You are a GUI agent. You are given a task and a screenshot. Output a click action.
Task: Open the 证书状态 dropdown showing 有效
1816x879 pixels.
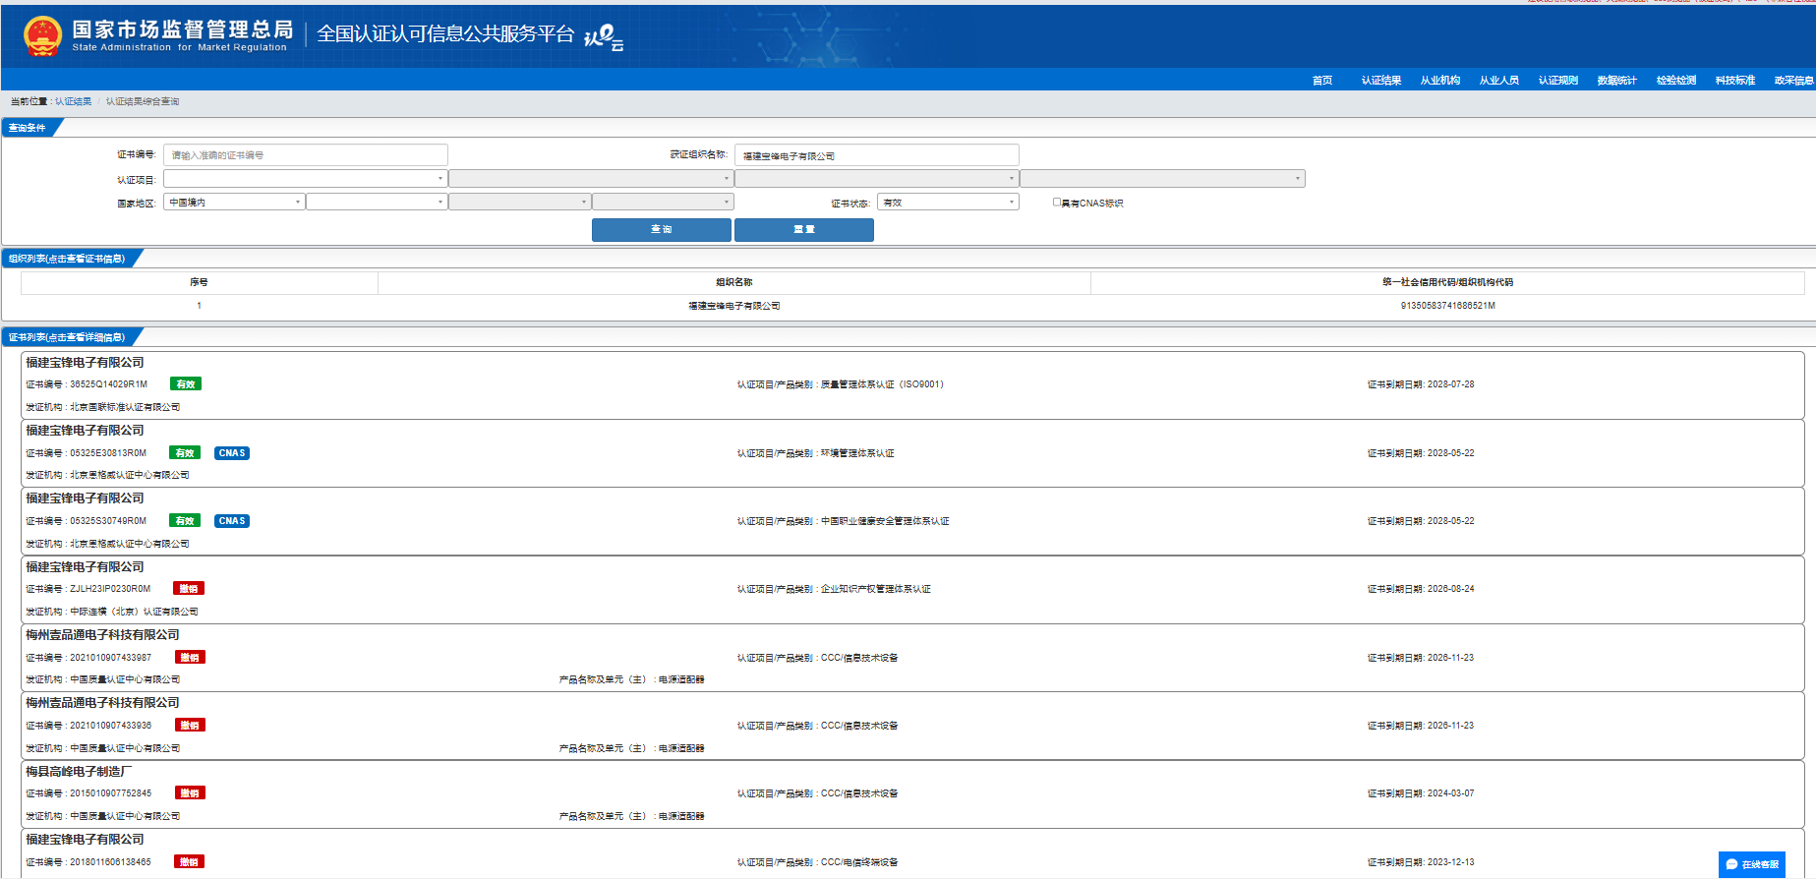point(948,203)
